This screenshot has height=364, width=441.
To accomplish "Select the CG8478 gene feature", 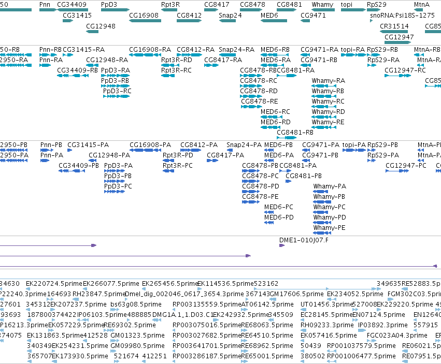I will (251, 10).
